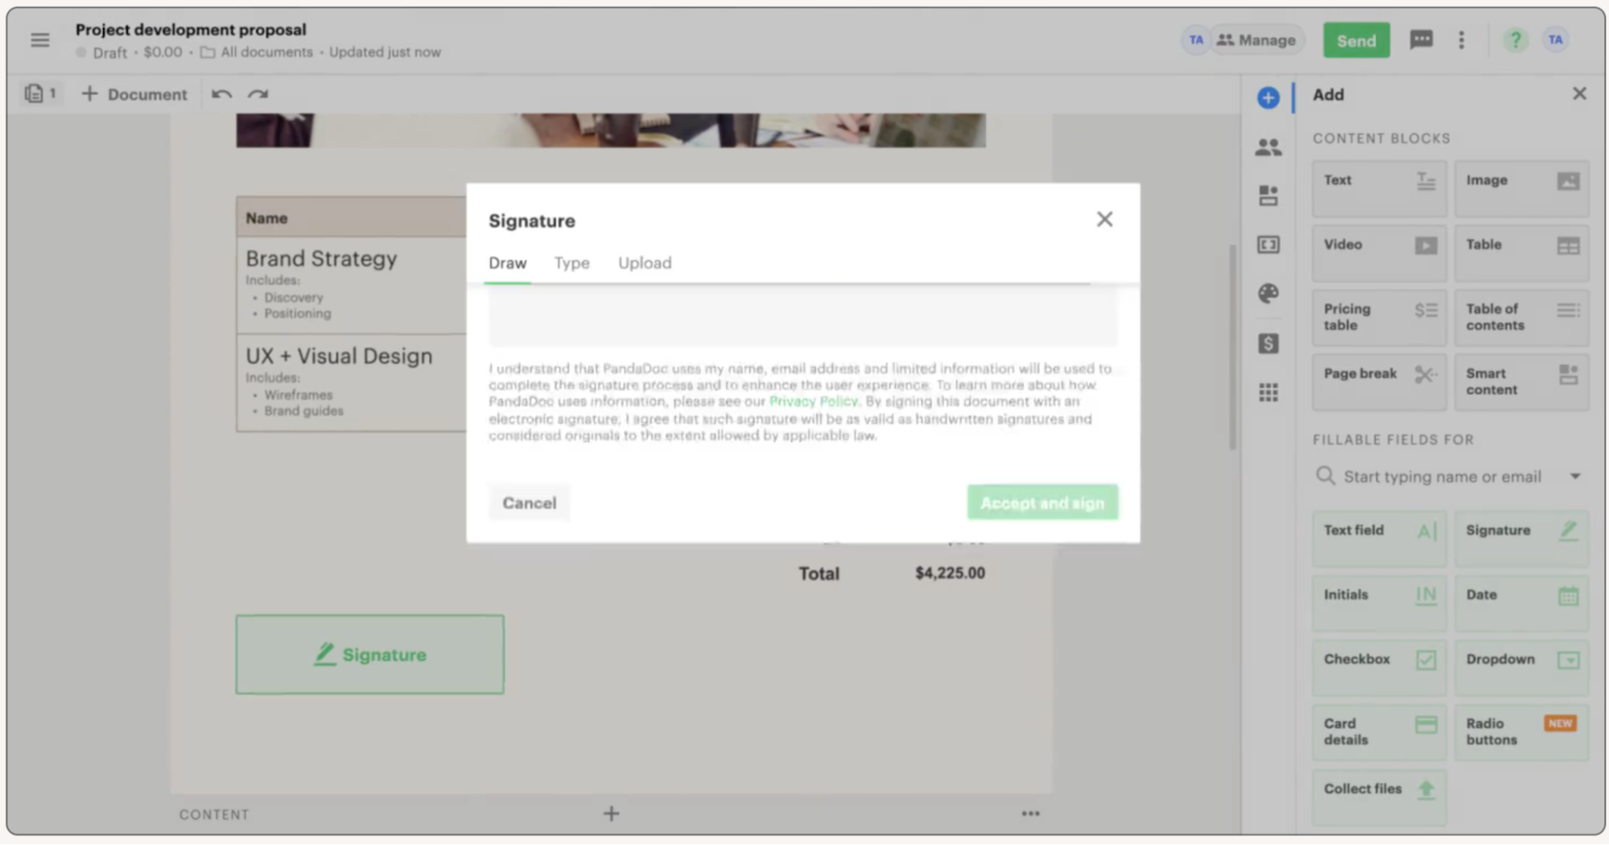Open the apps grid sidebar icon
Viewport: 1609px width, 845px height.
click(1268, 393)
